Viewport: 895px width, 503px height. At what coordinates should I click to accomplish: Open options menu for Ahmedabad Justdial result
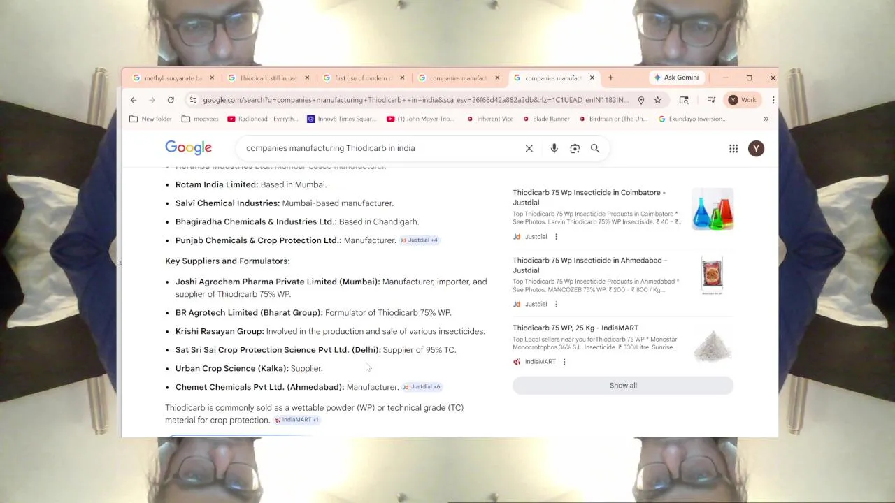(x=556, y=305)
